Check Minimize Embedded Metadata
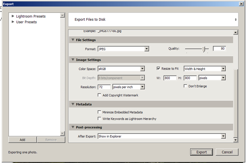 [x=99, y=112]
